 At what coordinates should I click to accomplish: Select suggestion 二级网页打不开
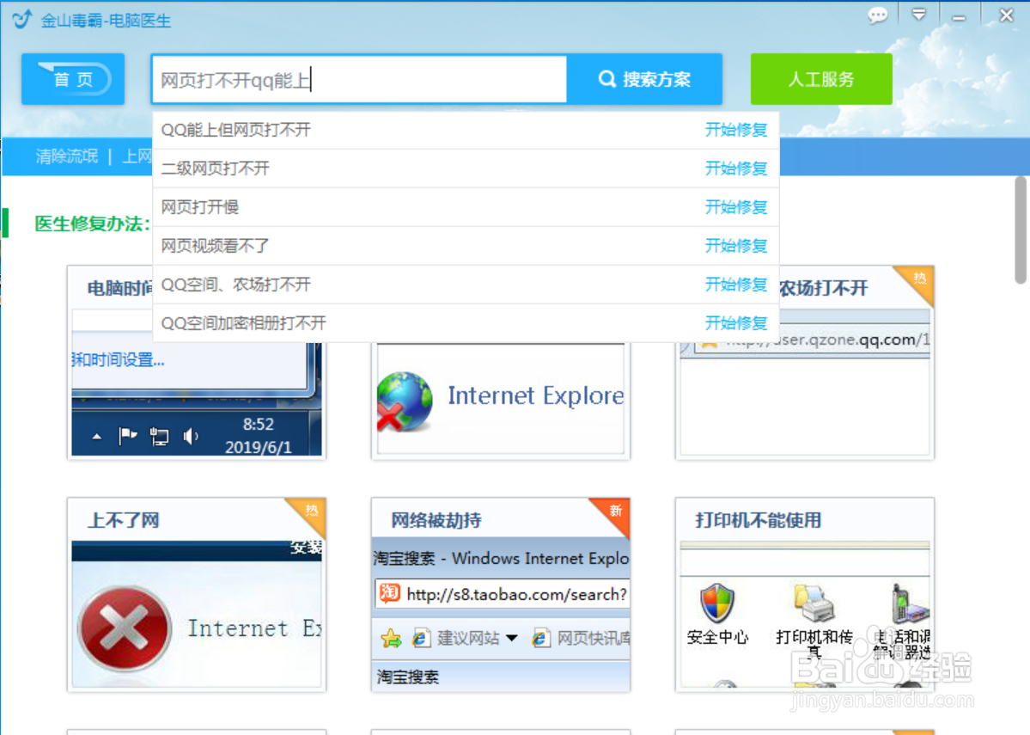click(x=216, y=168)
